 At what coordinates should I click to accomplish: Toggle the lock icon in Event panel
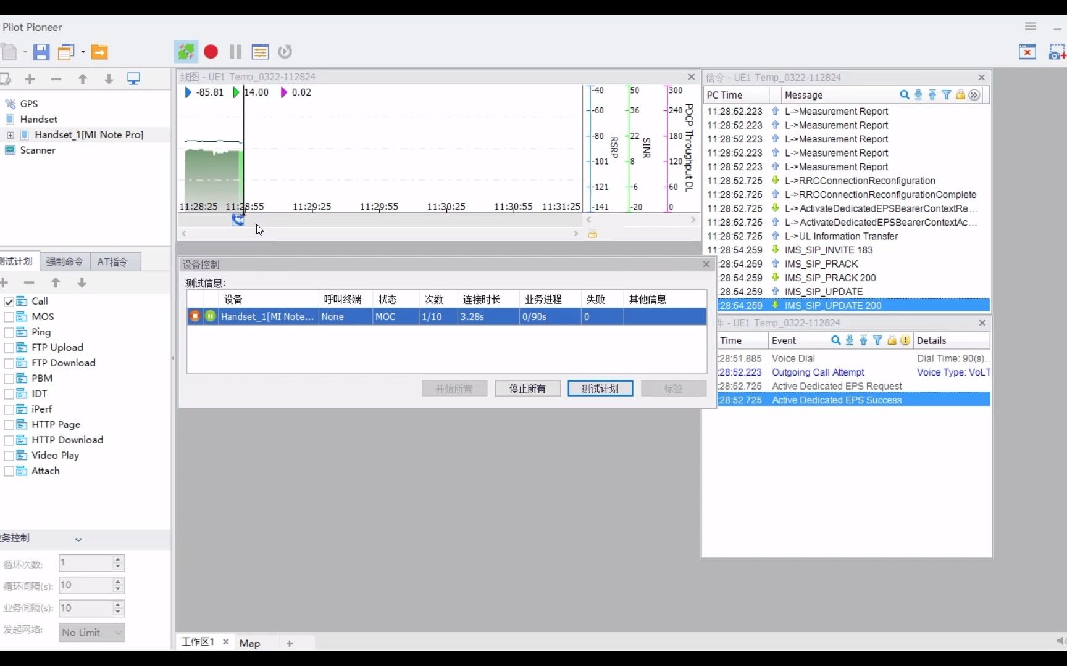click(892, 340)
